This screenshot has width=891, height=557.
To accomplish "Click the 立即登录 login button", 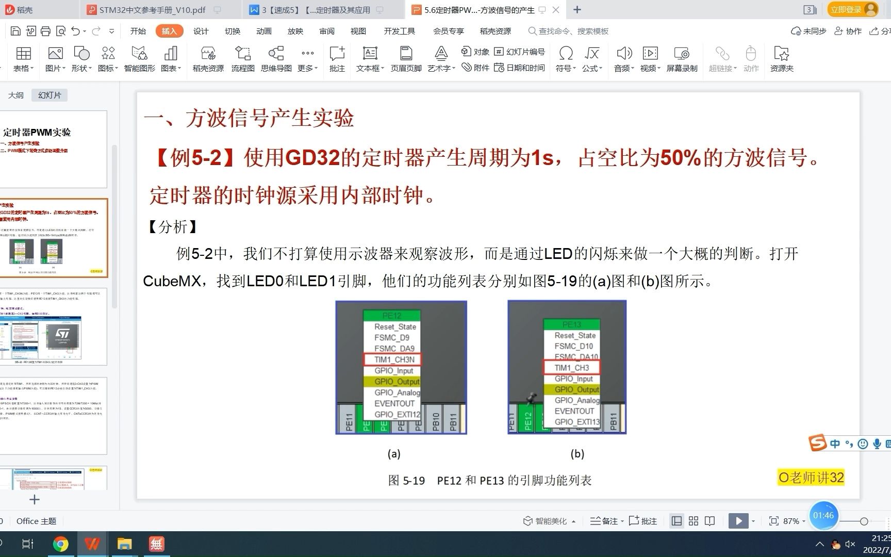I will [x=846, y=9].
